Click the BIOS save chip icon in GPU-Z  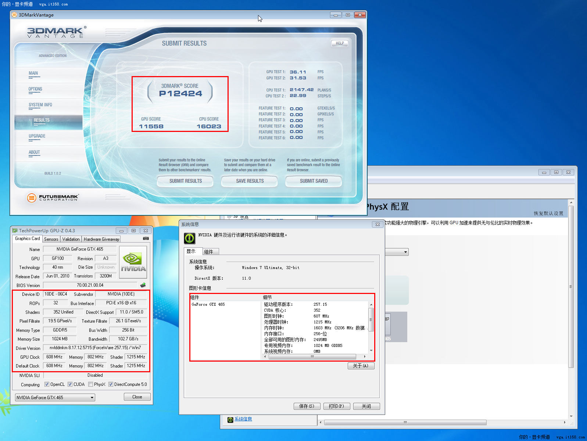point(143,285)
